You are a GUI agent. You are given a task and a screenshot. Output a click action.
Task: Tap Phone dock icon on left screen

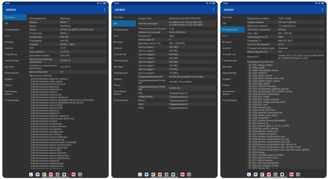point(31,174)
